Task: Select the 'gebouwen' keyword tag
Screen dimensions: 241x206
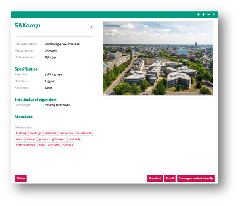Action: (x=59, y=139)
